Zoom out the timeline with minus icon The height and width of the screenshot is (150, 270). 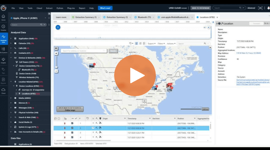point(204,28)
